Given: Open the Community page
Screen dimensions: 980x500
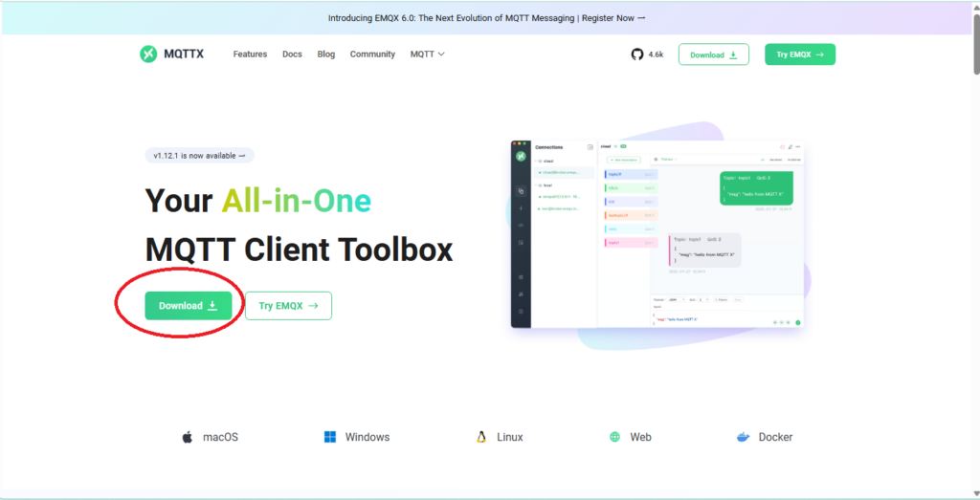Looking at the screenshot, I should coord(372,54).
